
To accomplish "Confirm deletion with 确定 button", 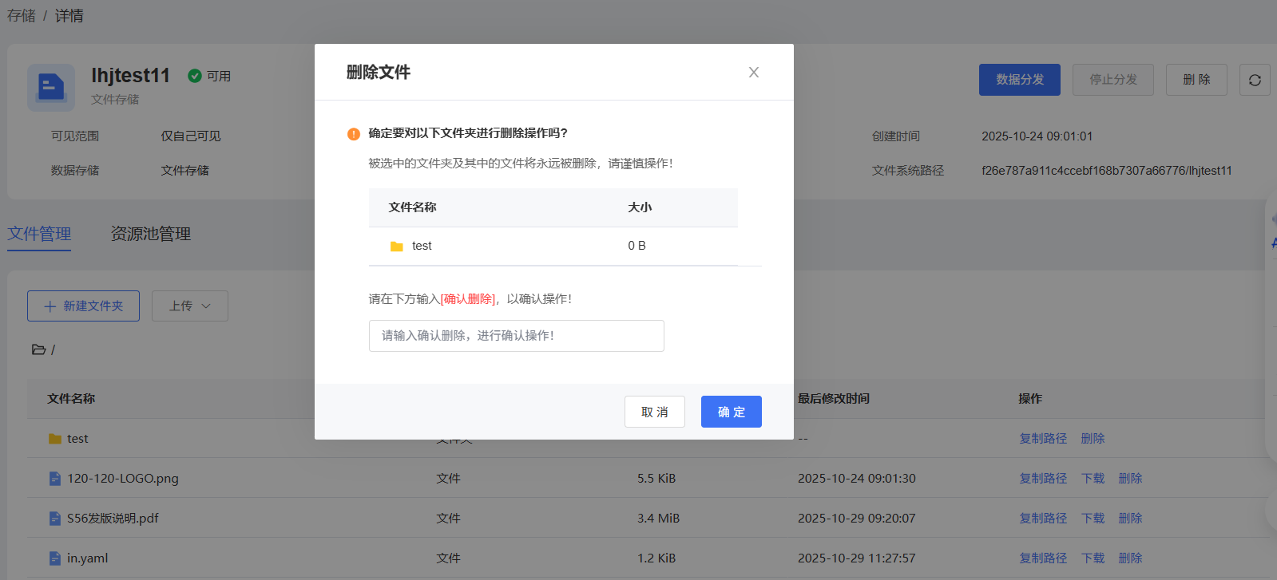I will pyautogui.click(x=731, y=412).
